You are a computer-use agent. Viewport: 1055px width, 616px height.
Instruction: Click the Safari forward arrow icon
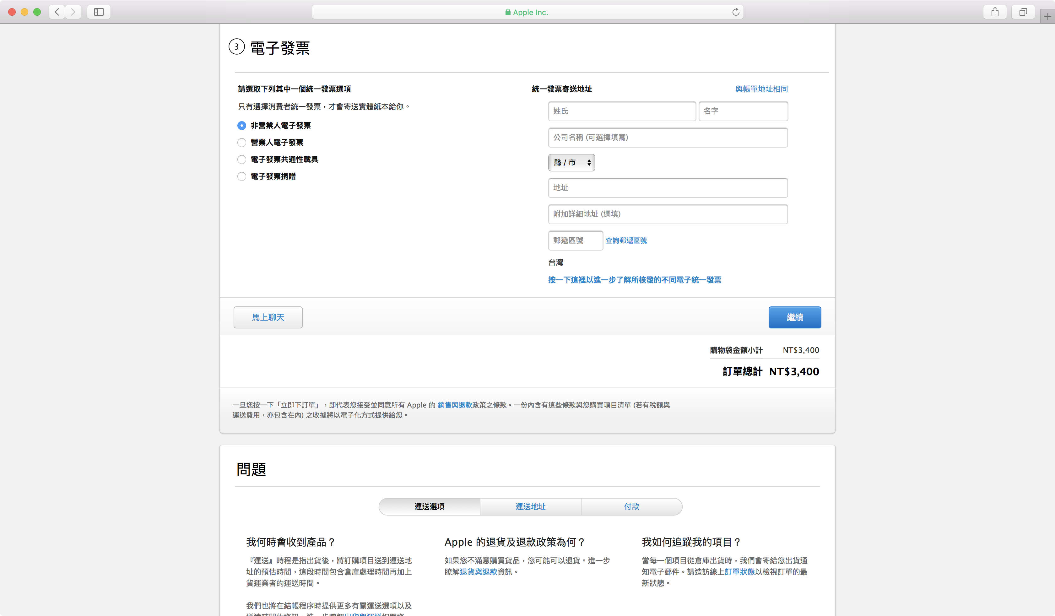tap(73, 12)
